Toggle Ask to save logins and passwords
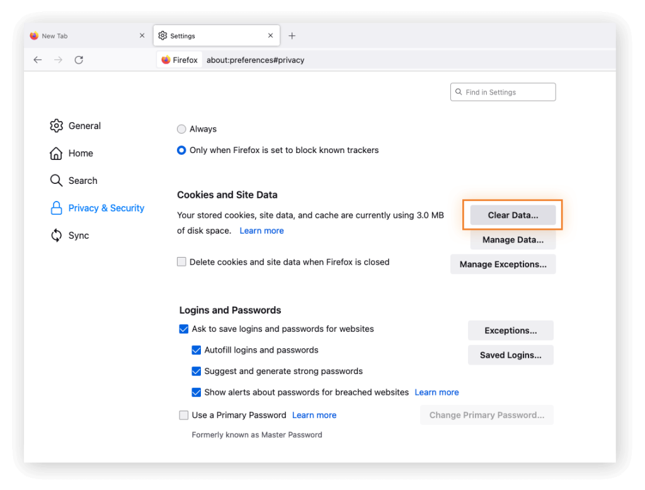645x490 pixels. pyautogui.click(x=184, y=329)
